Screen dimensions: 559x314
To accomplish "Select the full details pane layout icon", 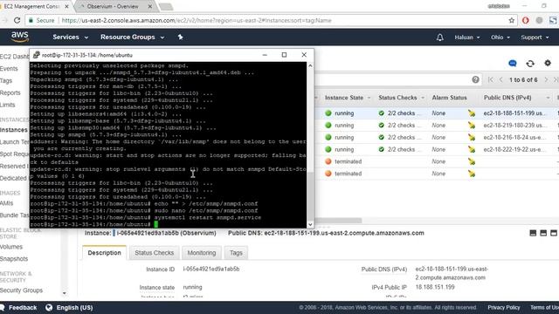I will pos(554,233).
